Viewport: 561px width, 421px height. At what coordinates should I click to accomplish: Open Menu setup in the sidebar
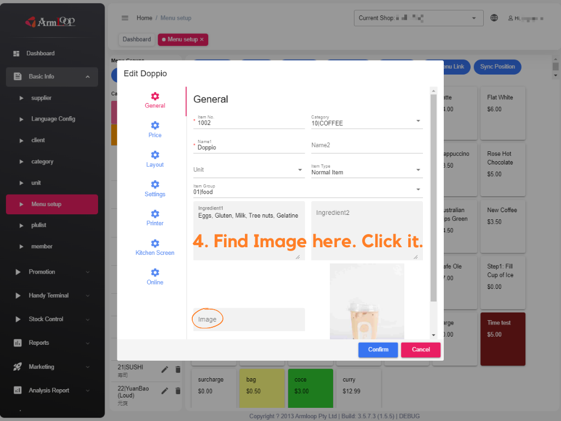[x=52, y=204]
